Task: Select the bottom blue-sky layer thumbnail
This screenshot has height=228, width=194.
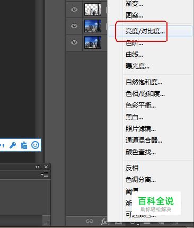Action: [93, 42]
